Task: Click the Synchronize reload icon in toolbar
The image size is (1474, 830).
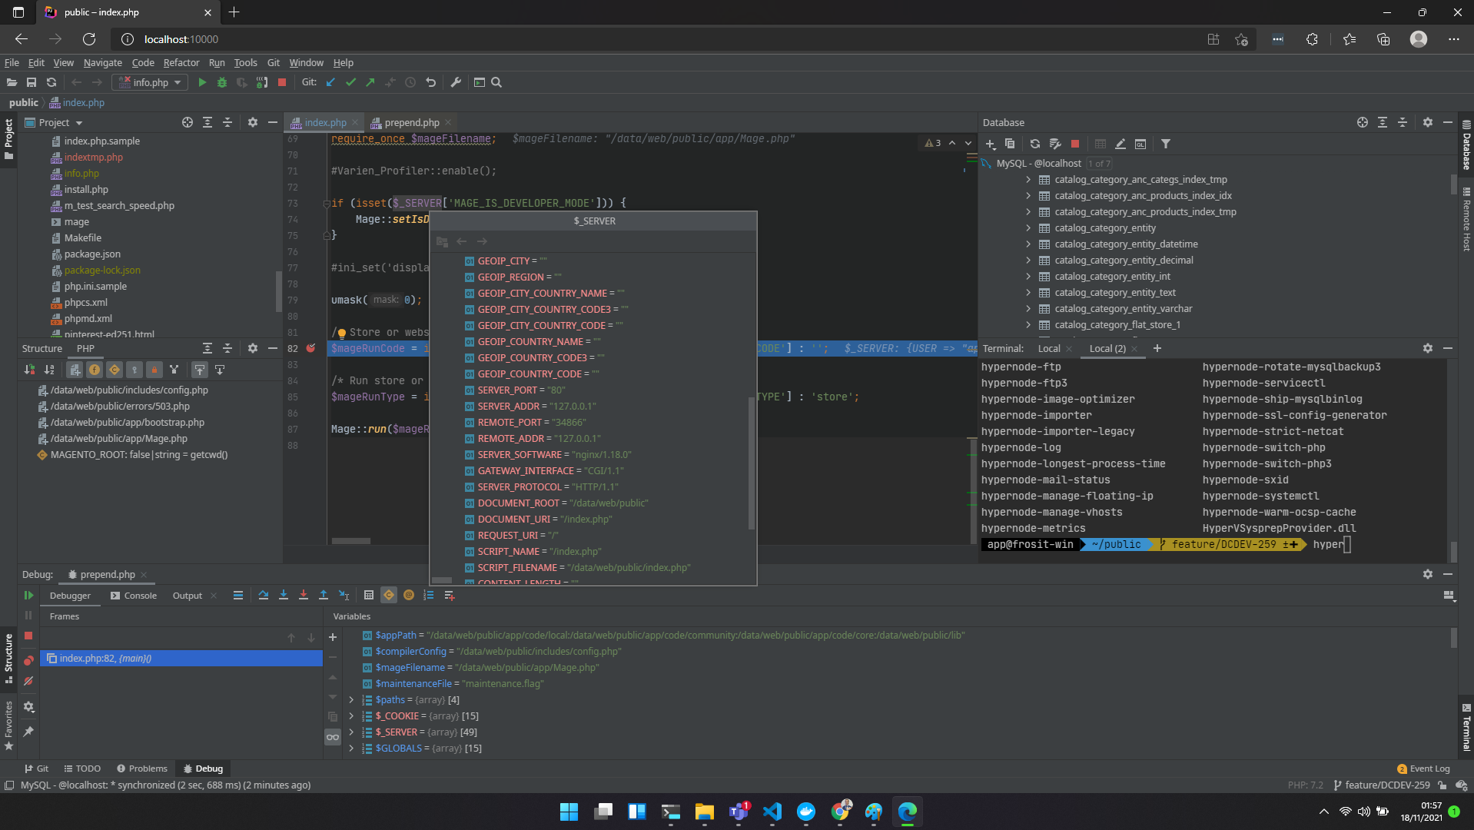Action: tap(51, 82)
